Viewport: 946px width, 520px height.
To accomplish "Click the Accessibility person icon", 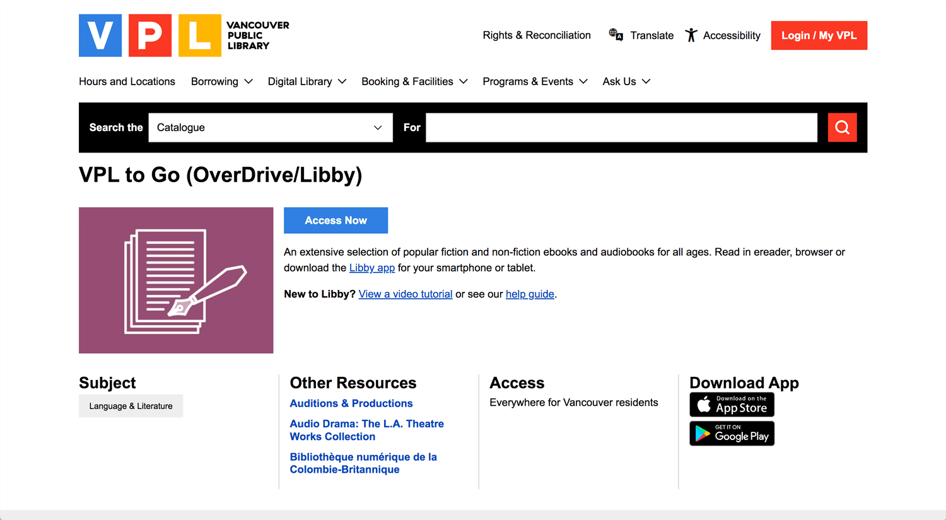I will 691,35.
